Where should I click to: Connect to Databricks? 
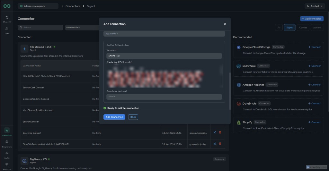(x=314, y=104)
